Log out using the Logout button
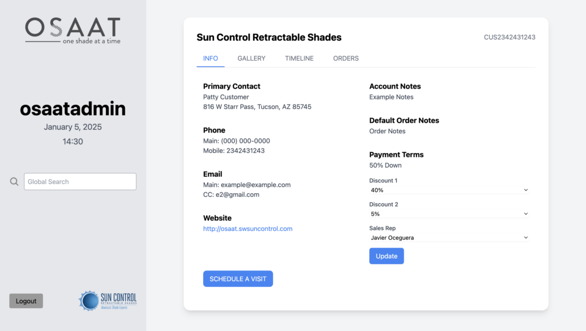The image size is (586, 331). [x=26, y=301]
